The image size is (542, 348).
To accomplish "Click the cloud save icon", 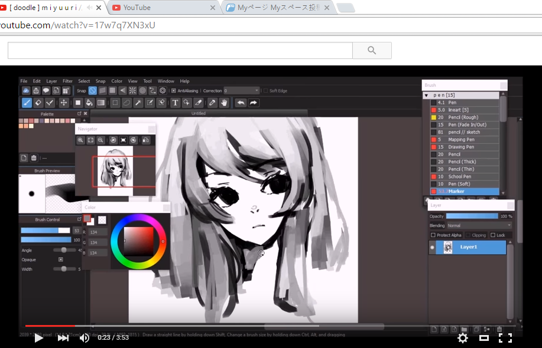I will point(26,91).
